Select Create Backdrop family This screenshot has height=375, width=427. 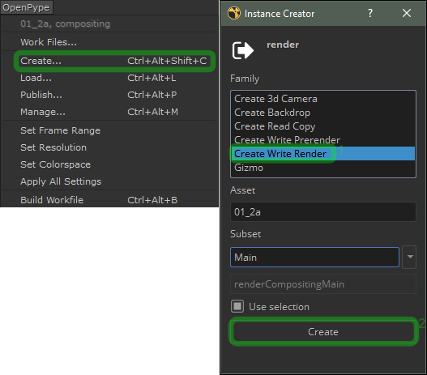[323, 113]
